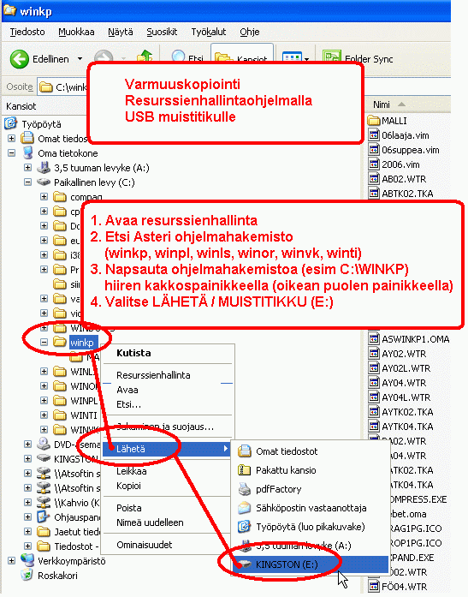Expand the 3,5 tuuman levyke (A:) node
Viewport: 468px width, 597px height.
(x=27, y=168)
